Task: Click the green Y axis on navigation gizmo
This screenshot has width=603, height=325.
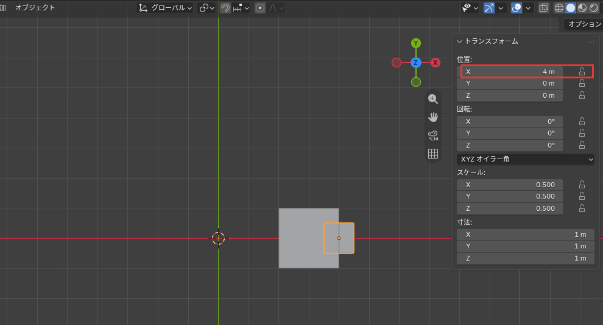Action: (x=416, y=43)
